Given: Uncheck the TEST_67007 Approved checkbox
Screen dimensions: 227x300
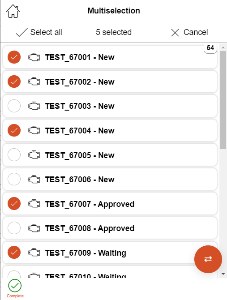Looking at the screenshot, I should coord(14,203).
